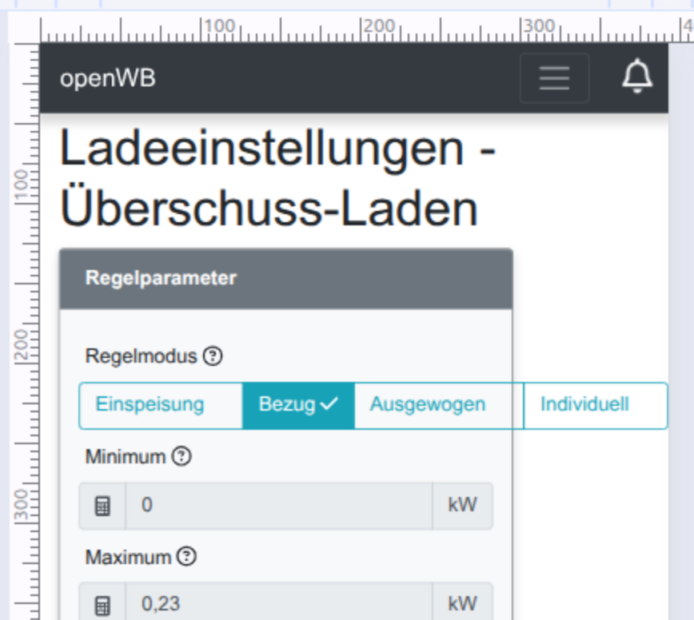694x620 pixels.
Task: Open the Regelmodus help tooltip
Action: pos(211,356)
